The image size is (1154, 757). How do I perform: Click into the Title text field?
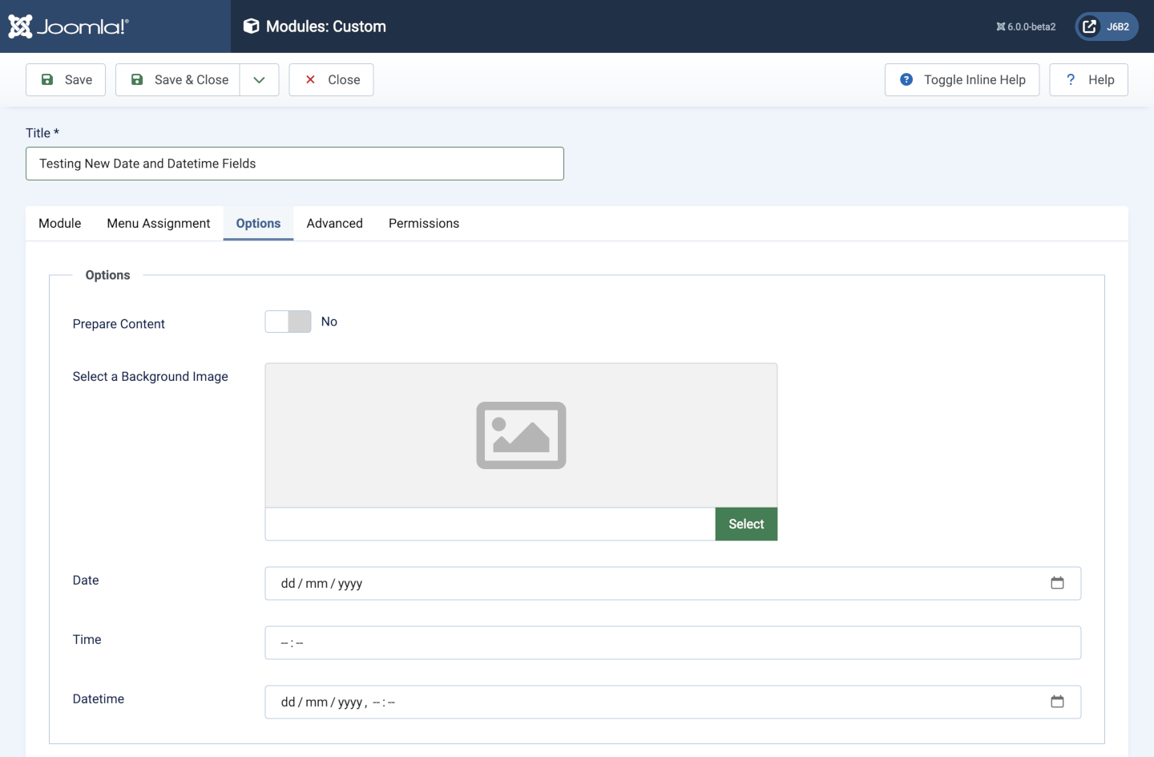[295, 164]
